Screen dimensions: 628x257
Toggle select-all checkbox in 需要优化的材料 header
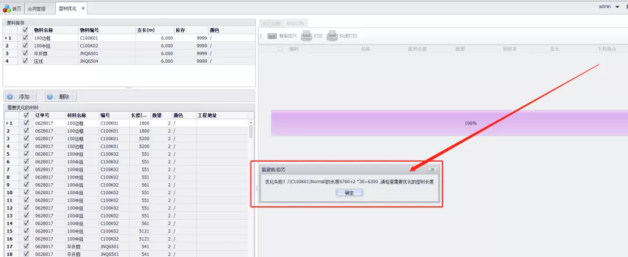click(25, 115)
